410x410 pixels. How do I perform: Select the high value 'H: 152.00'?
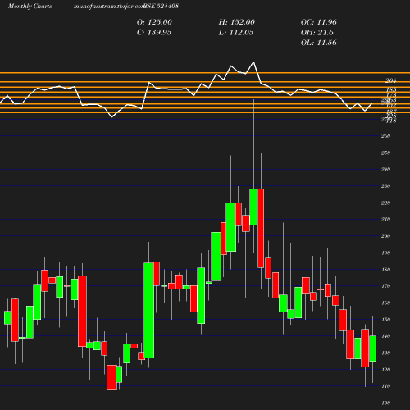pyautogui.click(x=237, y=22)
